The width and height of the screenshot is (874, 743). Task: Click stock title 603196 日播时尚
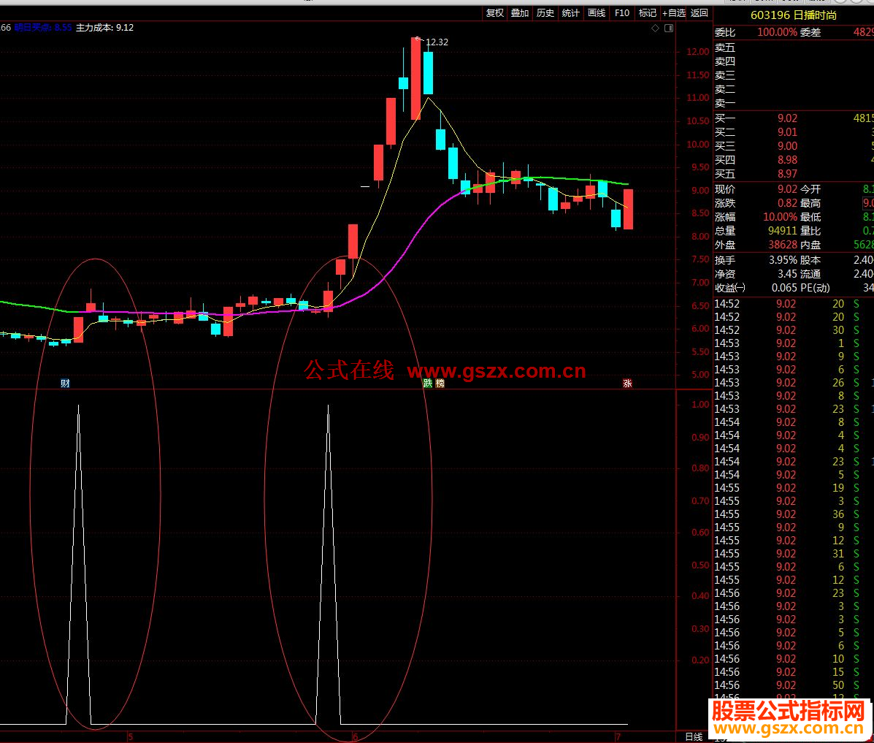click(794, 15)
